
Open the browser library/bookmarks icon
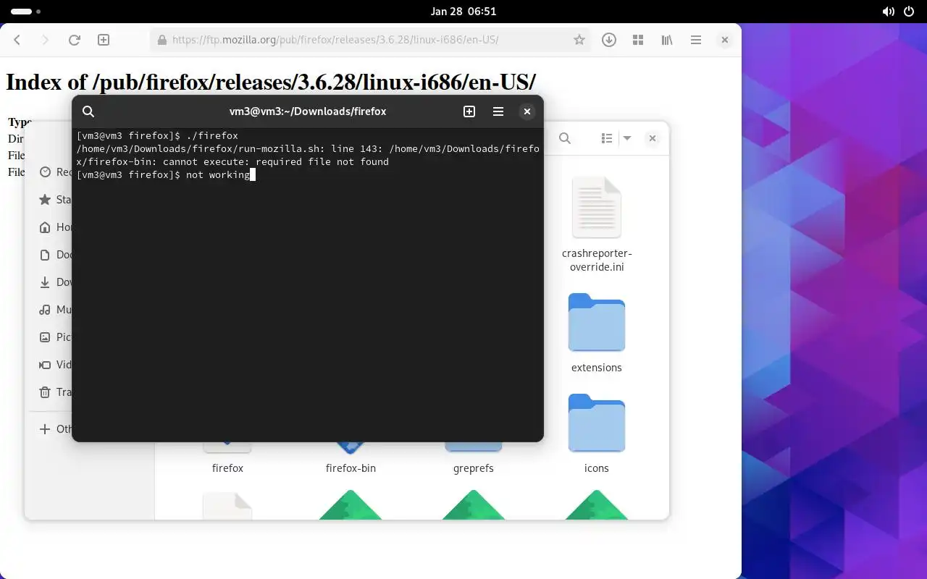point(667,41)
